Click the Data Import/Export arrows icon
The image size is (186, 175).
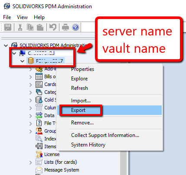39,115
